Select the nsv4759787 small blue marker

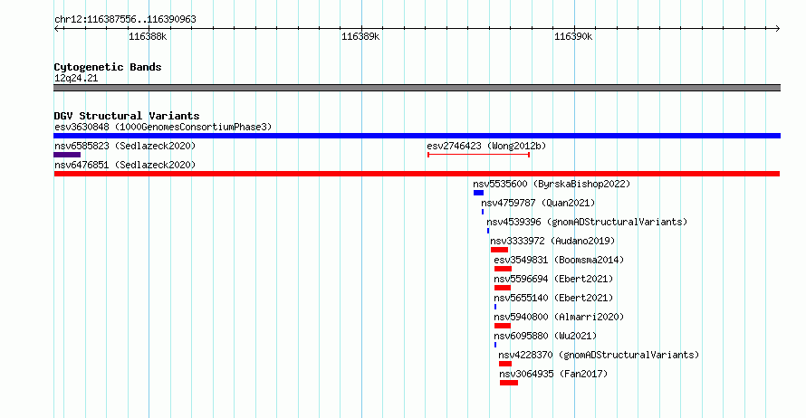(x=483, y=212)
